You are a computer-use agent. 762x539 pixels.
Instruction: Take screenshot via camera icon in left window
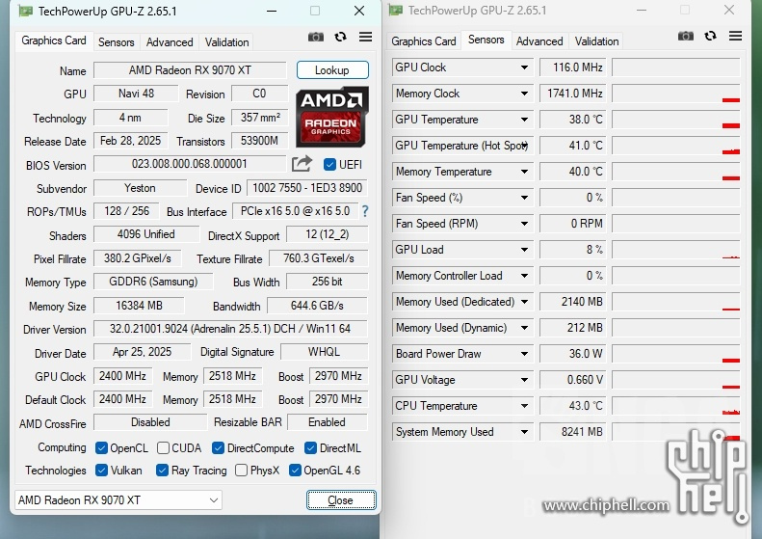(x=316, y=37)
